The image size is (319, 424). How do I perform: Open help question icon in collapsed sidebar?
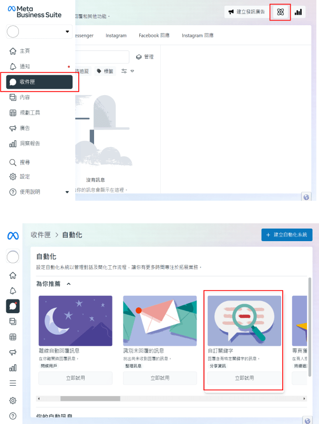click(x=13, y=416)
